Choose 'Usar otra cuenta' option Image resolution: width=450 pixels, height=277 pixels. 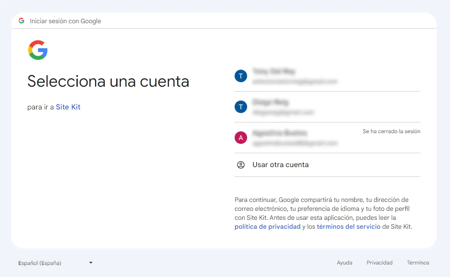tap(281, 165)
